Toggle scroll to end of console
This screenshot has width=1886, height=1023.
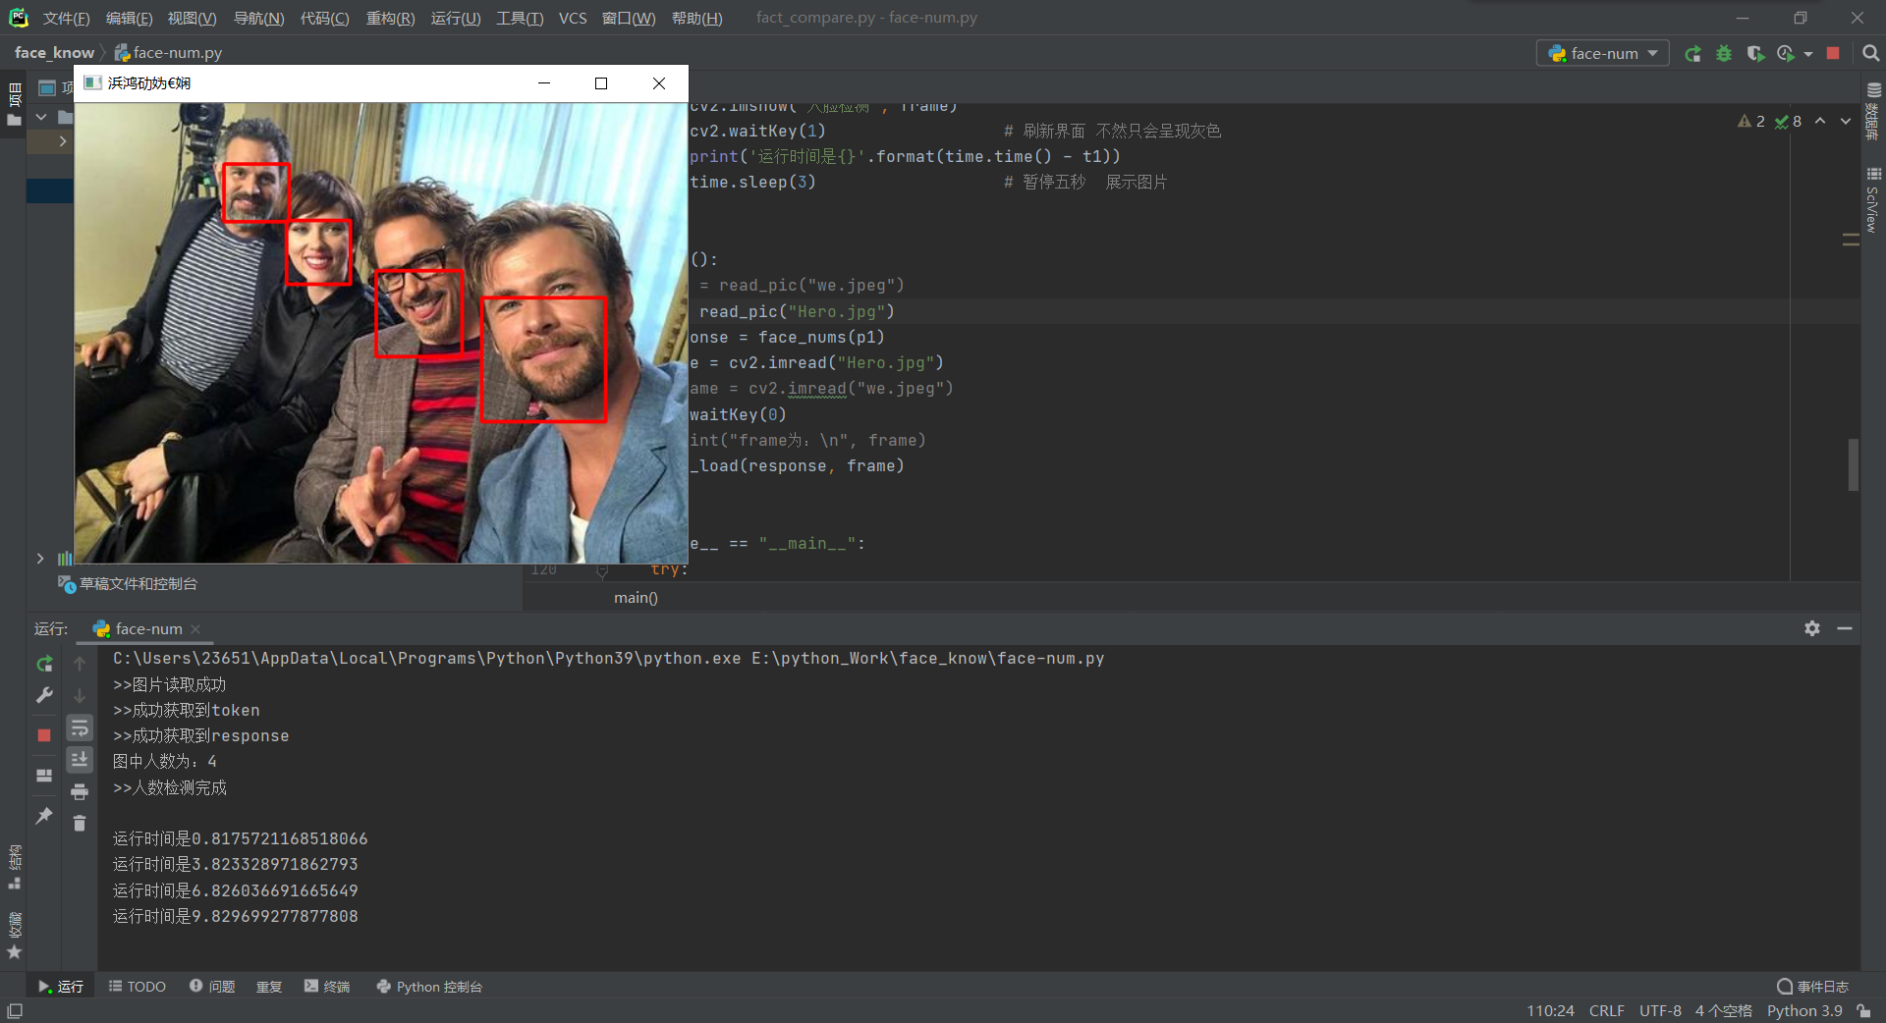coord(80,759)
